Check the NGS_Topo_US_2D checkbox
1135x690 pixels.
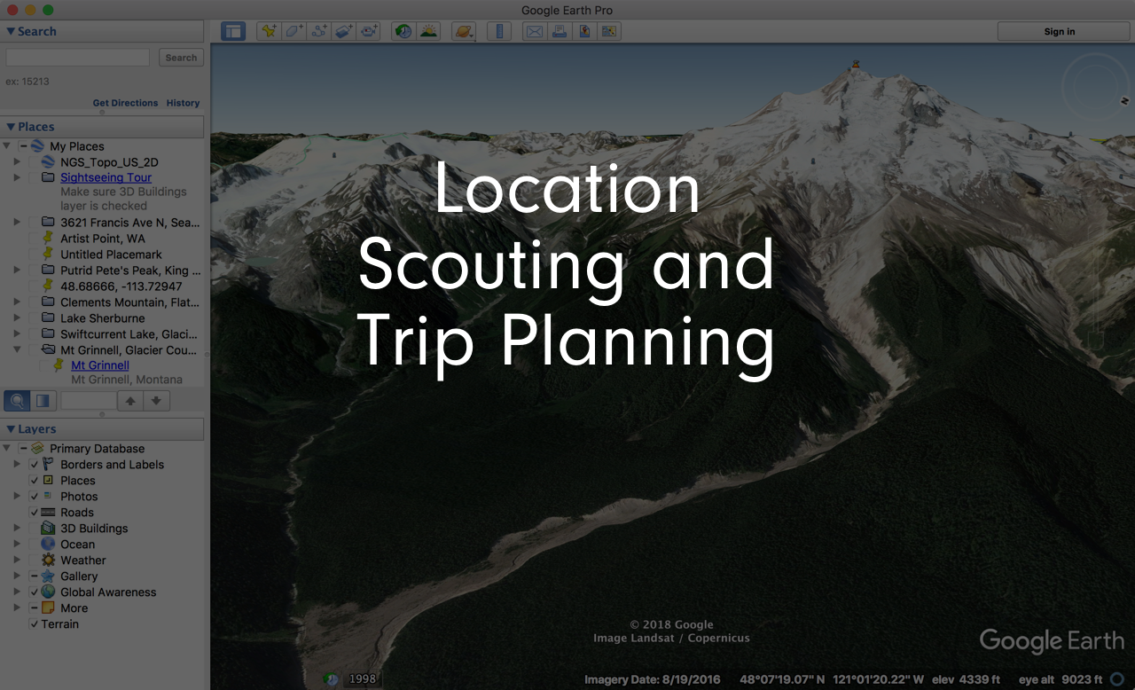coord(35,162)
